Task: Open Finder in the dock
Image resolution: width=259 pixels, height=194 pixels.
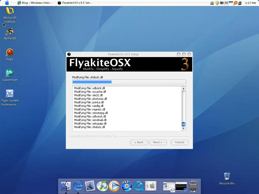Action: pyautogui.click(x=66, y=186)
